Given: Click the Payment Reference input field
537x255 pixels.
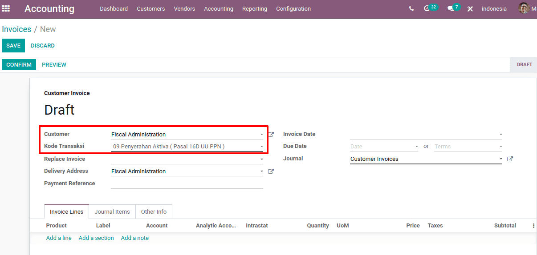Looking at the screenshot, I should coord(187,183).
